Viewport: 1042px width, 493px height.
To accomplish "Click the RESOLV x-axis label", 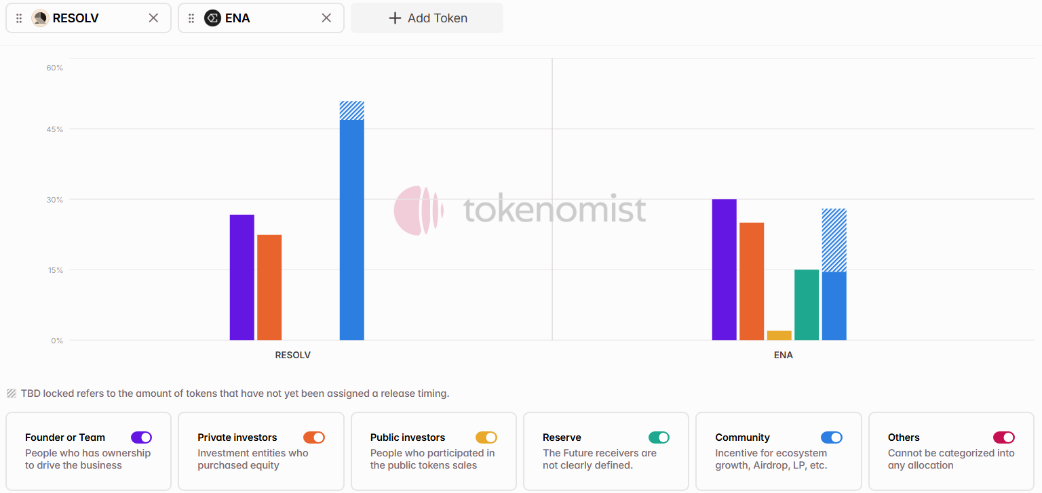I will 292,355.
